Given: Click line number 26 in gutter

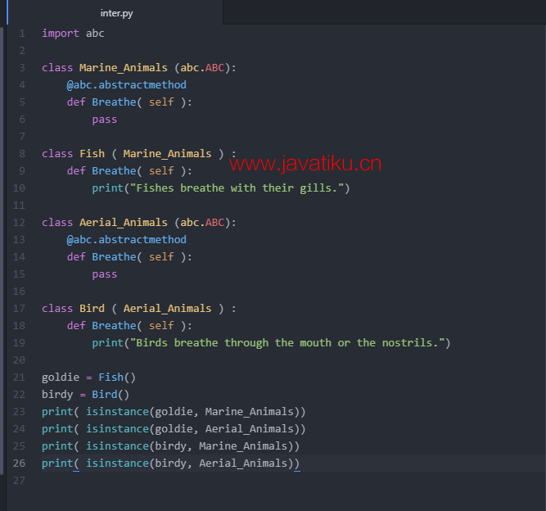Looking at the screenshot, I should (19, 464).
